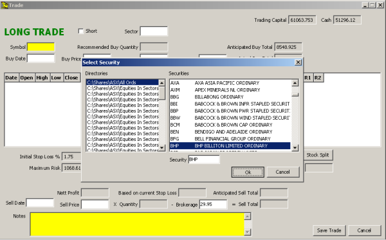
Task: Click the R2 column header
Action: (318, 78)
